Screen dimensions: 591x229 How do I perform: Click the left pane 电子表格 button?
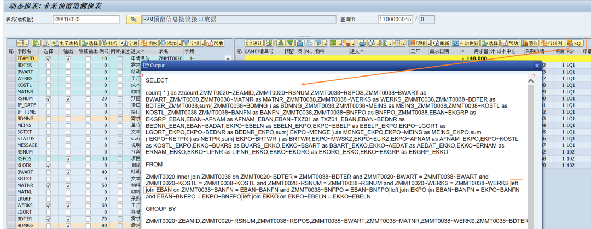point(65,43)
